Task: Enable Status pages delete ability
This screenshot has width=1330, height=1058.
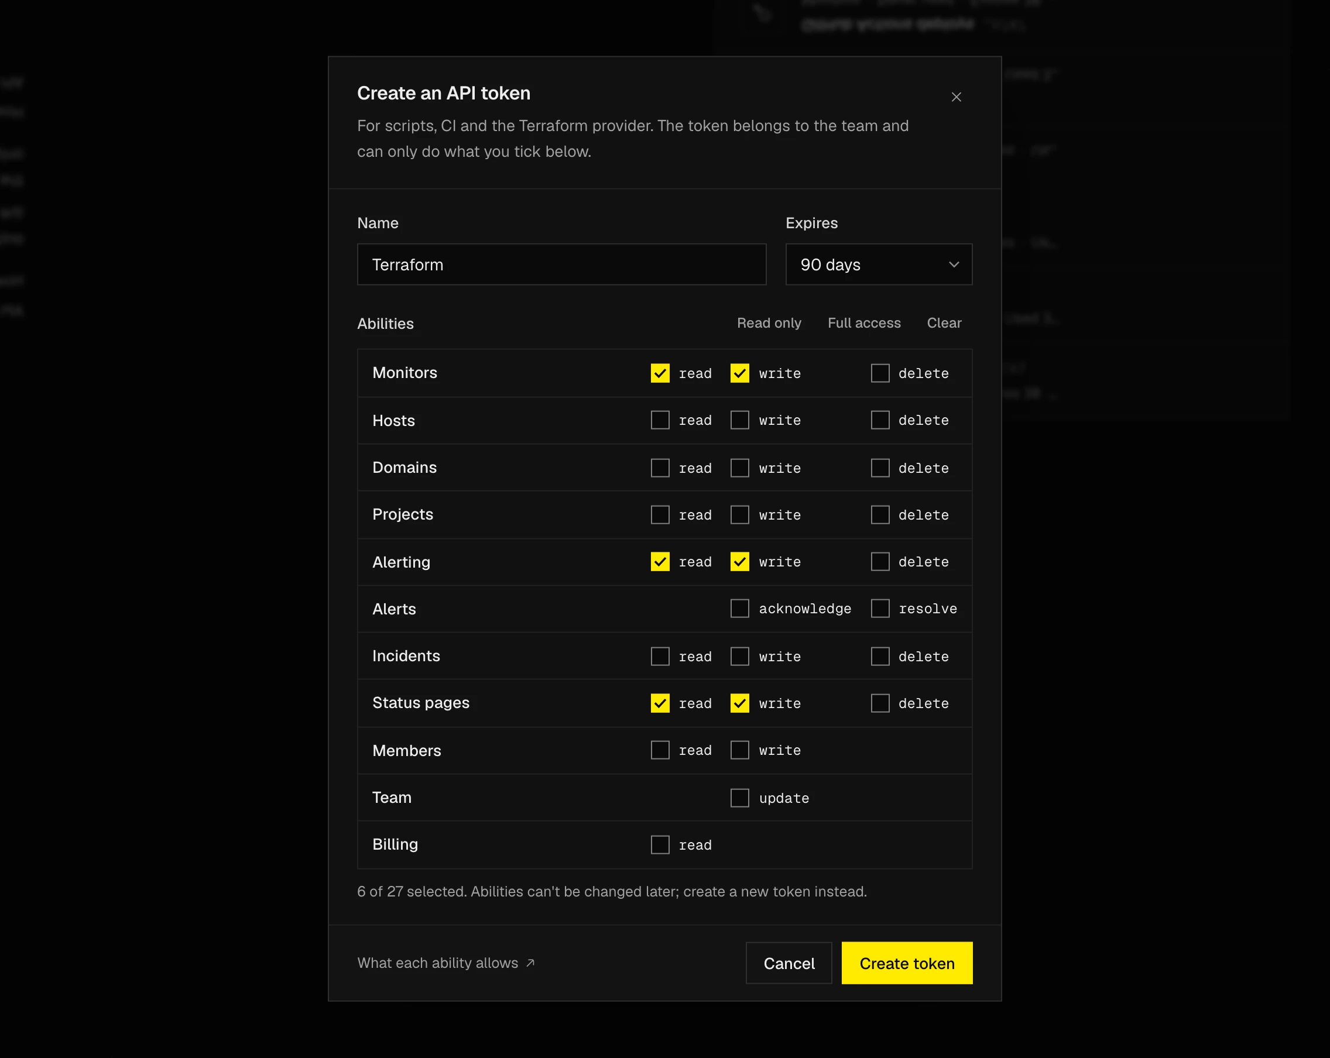Action: coord(880,703)
